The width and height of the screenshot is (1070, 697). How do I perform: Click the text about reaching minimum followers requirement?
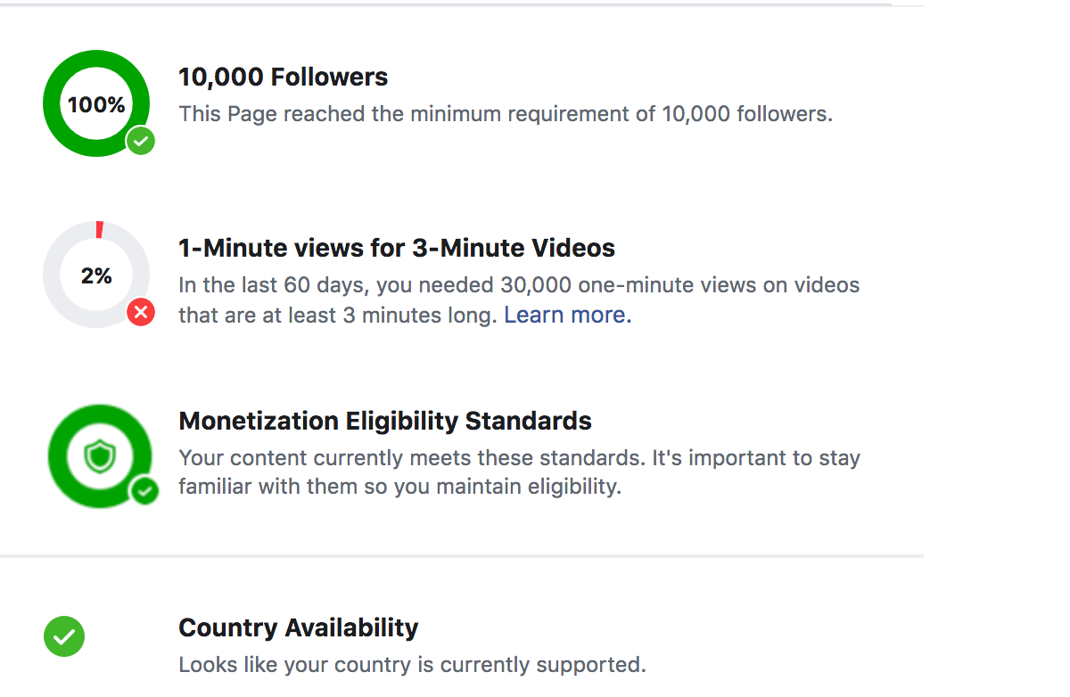coord(505,114)
